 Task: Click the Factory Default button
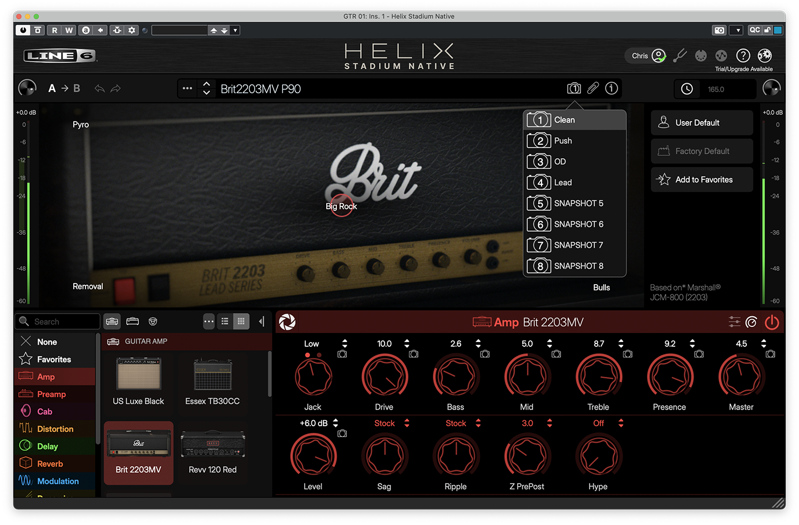[x=702, y=151]
